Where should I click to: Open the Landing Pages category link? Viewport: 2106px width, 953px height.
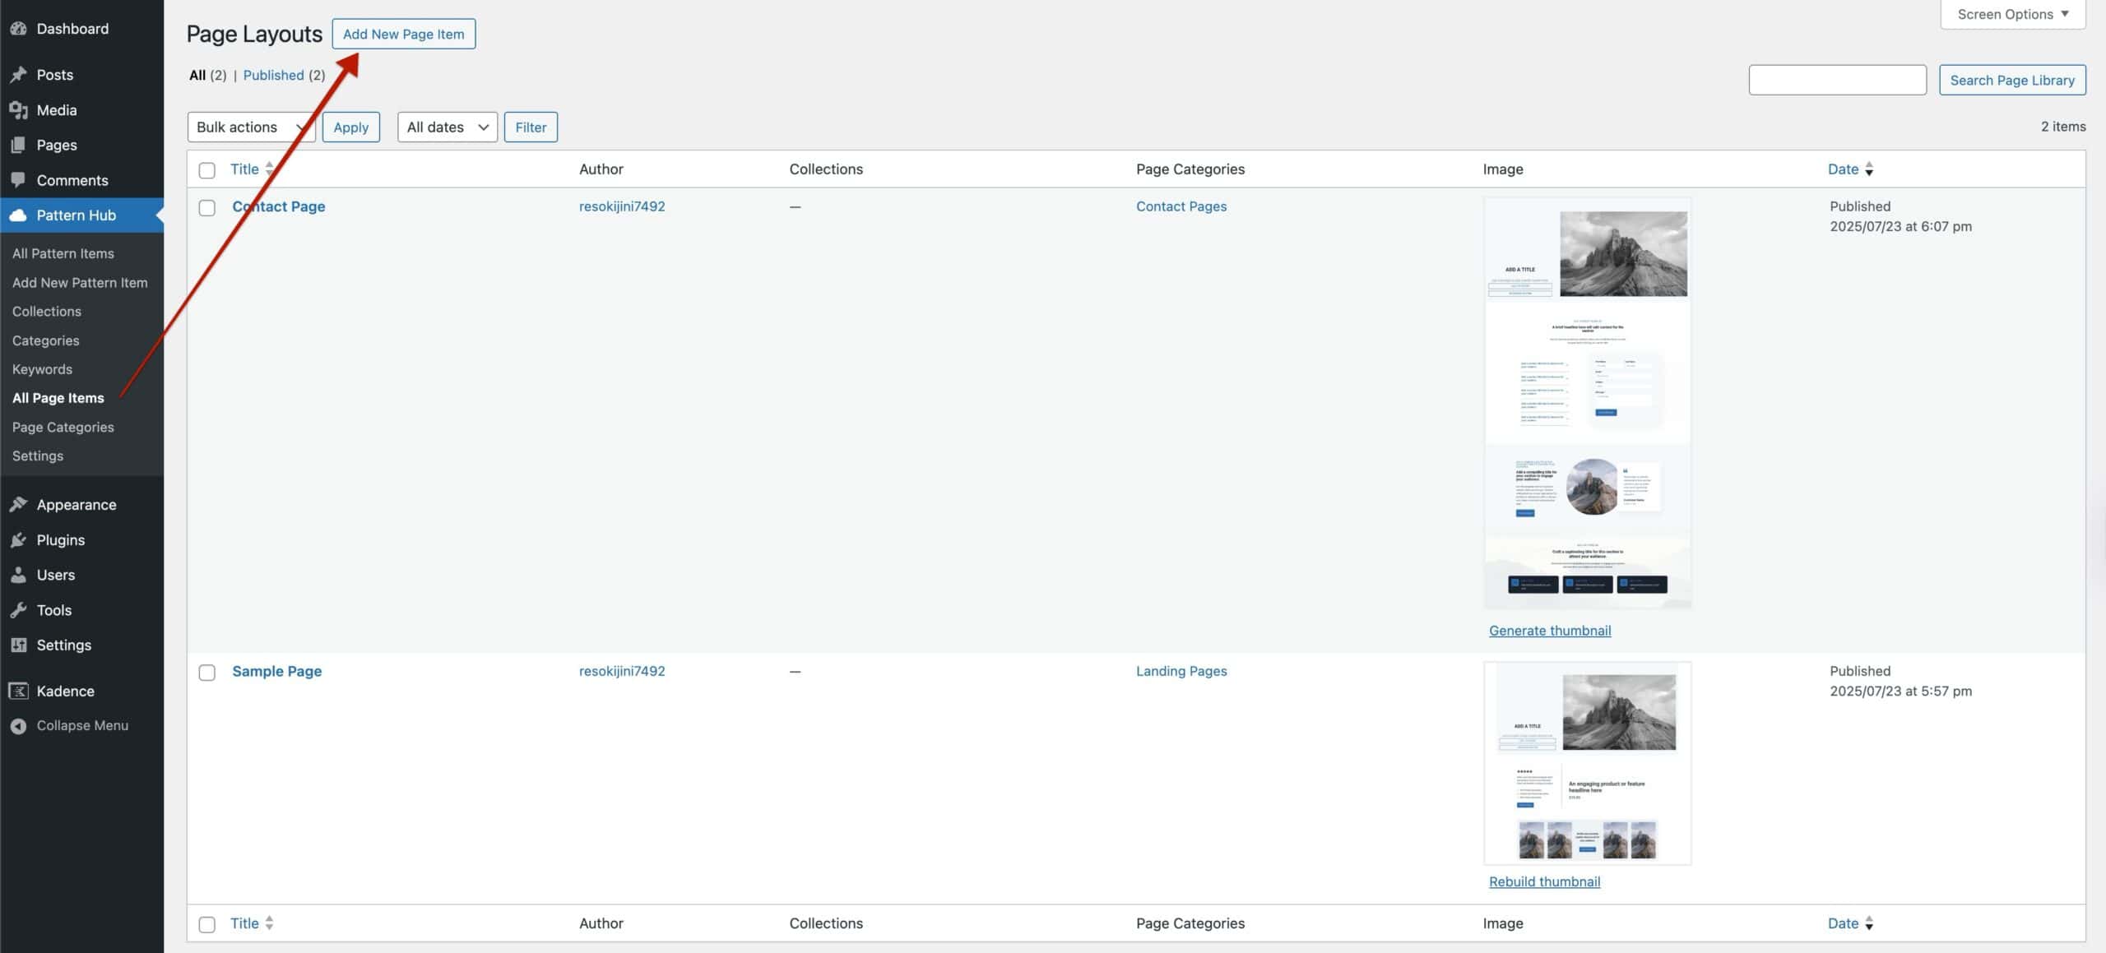click(x=1181, y=671)
